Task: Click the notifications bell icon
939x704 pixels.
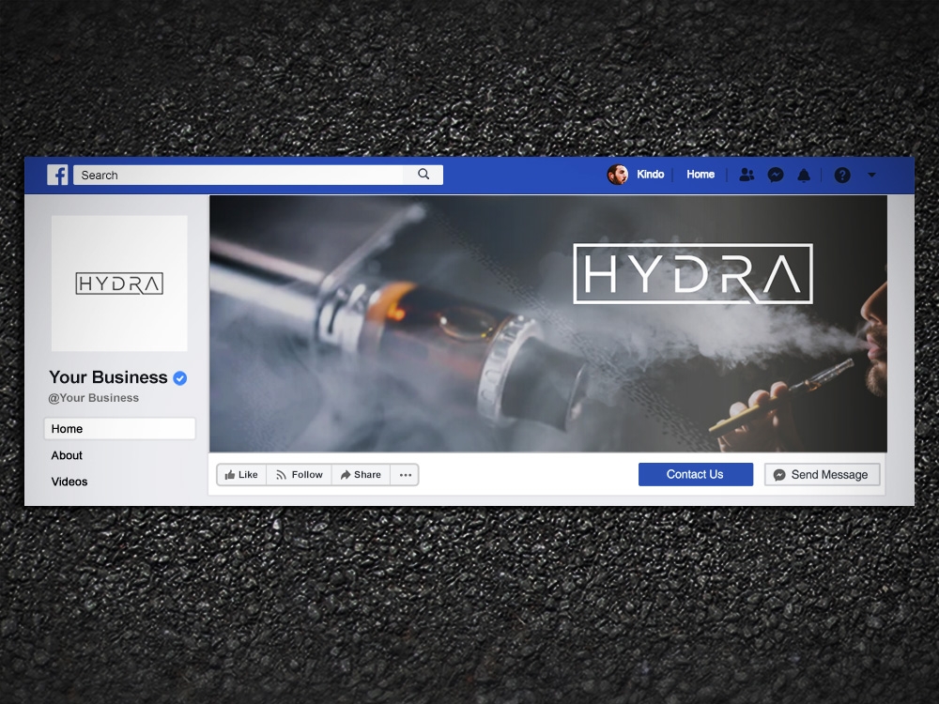Action: coord(804,175)
